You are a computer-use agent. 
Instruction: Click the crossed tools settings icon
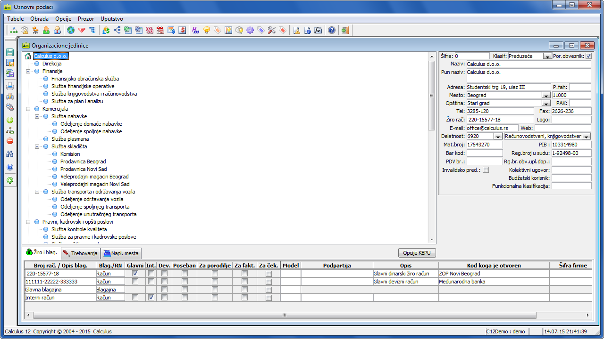coord(271,31)
